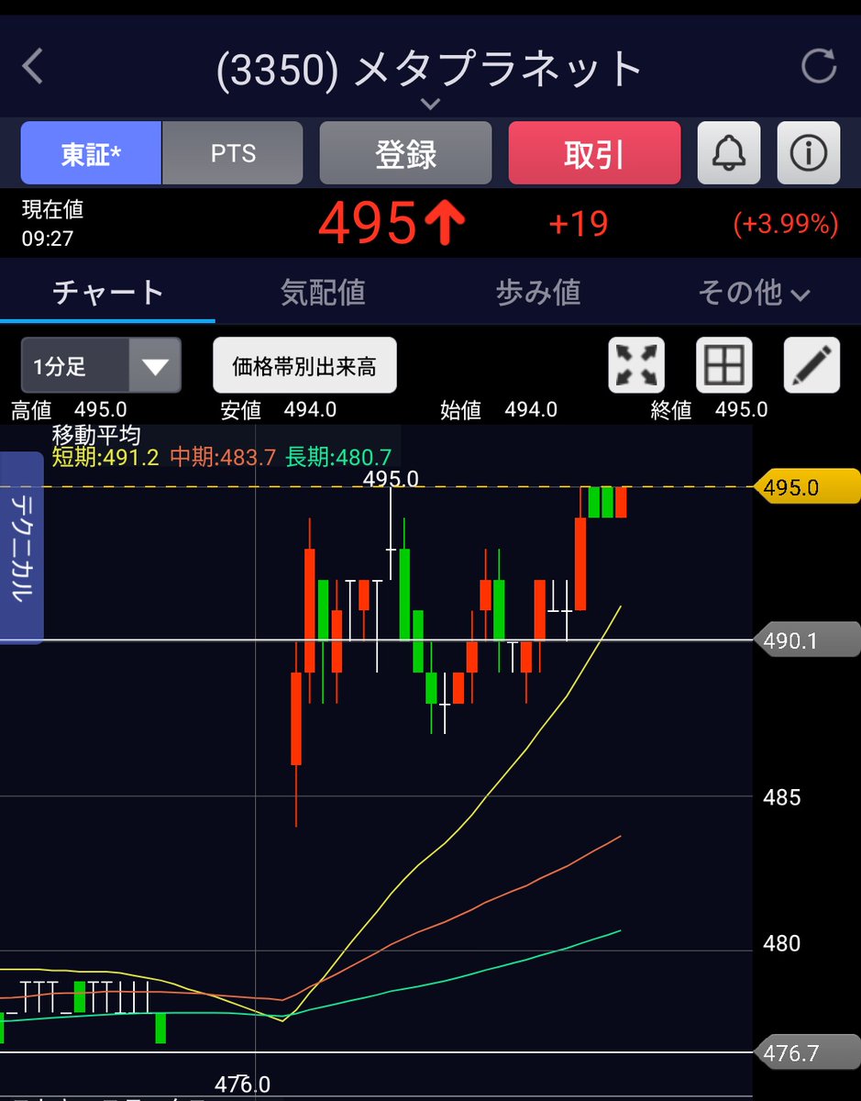Switch to PTS market

(233, 153)
